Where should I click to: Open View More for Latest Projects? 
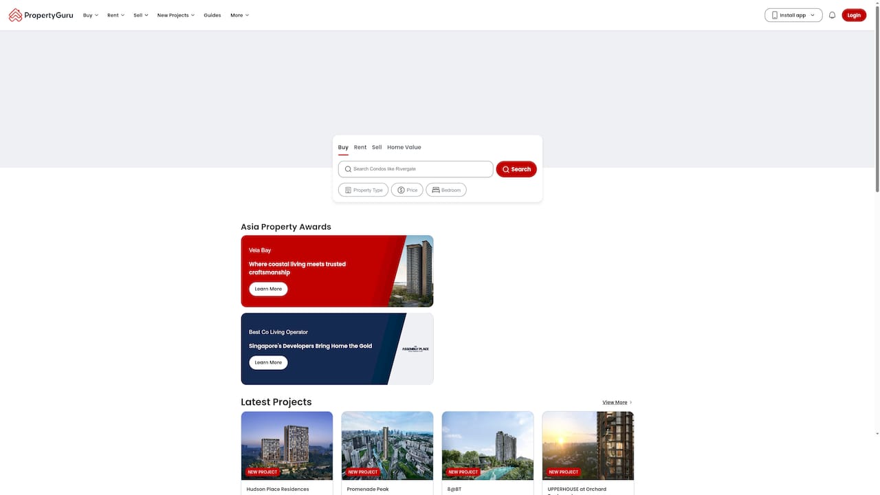tap(617, 403)
